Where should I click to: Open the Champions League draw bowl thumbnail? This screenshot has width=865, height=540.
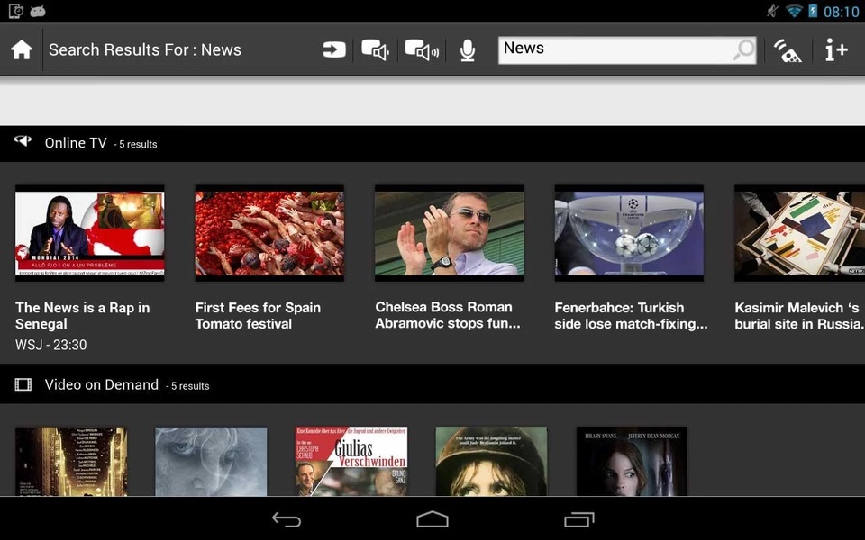(629, 233)
